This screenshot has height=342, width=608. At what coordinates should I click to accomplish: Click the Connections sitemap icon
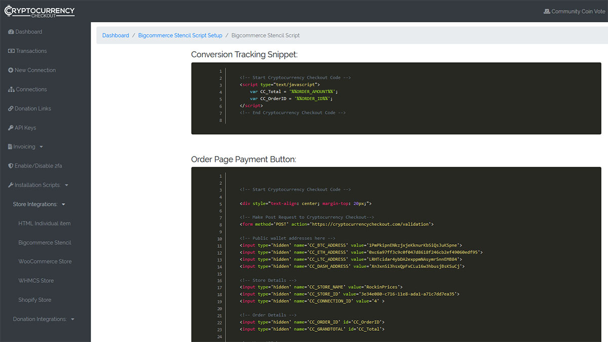tap(12, 90)
